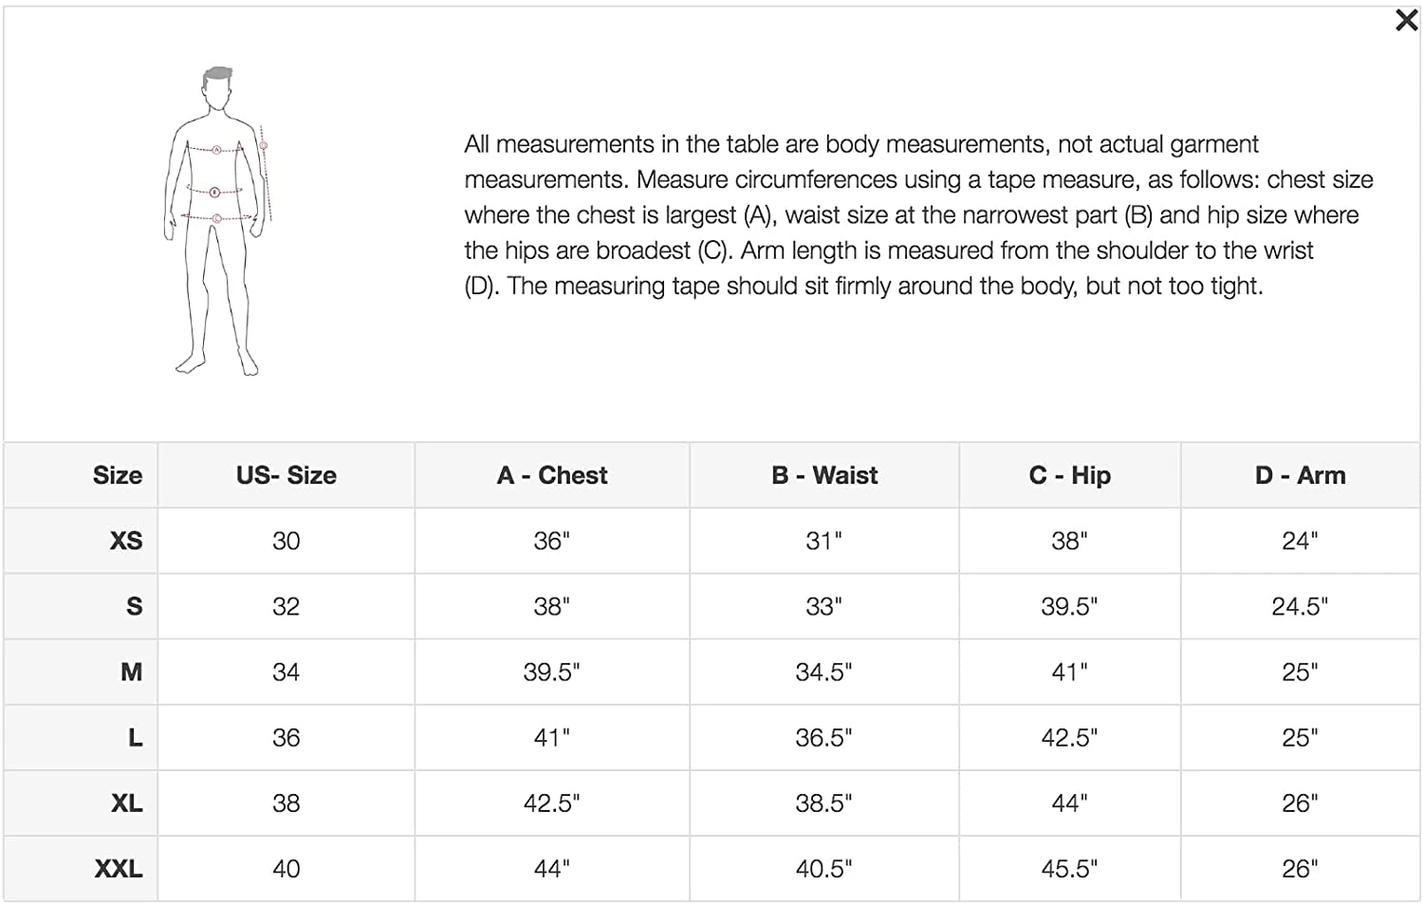
Task: Close the size chart popup
Action: point(1406,20)
